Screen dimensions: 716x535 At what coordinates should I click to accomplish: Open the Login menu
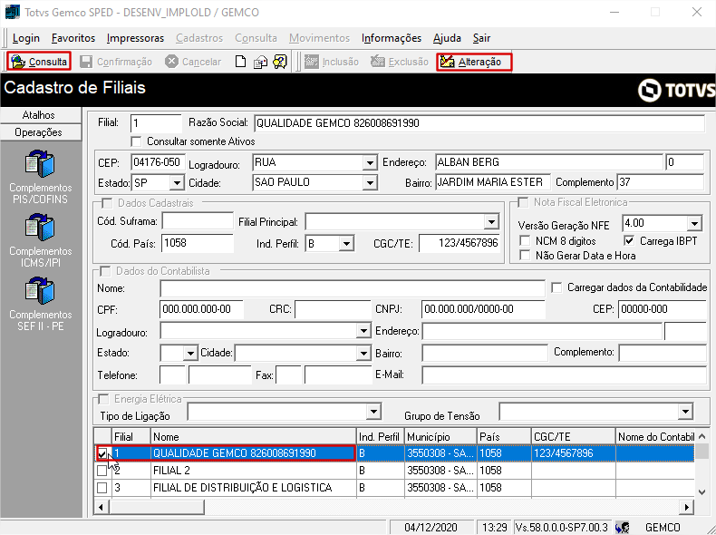pos(26,38)
